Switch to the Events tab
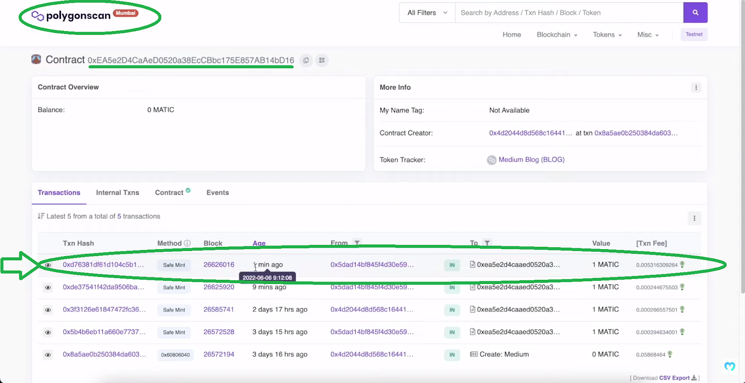745x383 pixels. click(x=217, y=192)
